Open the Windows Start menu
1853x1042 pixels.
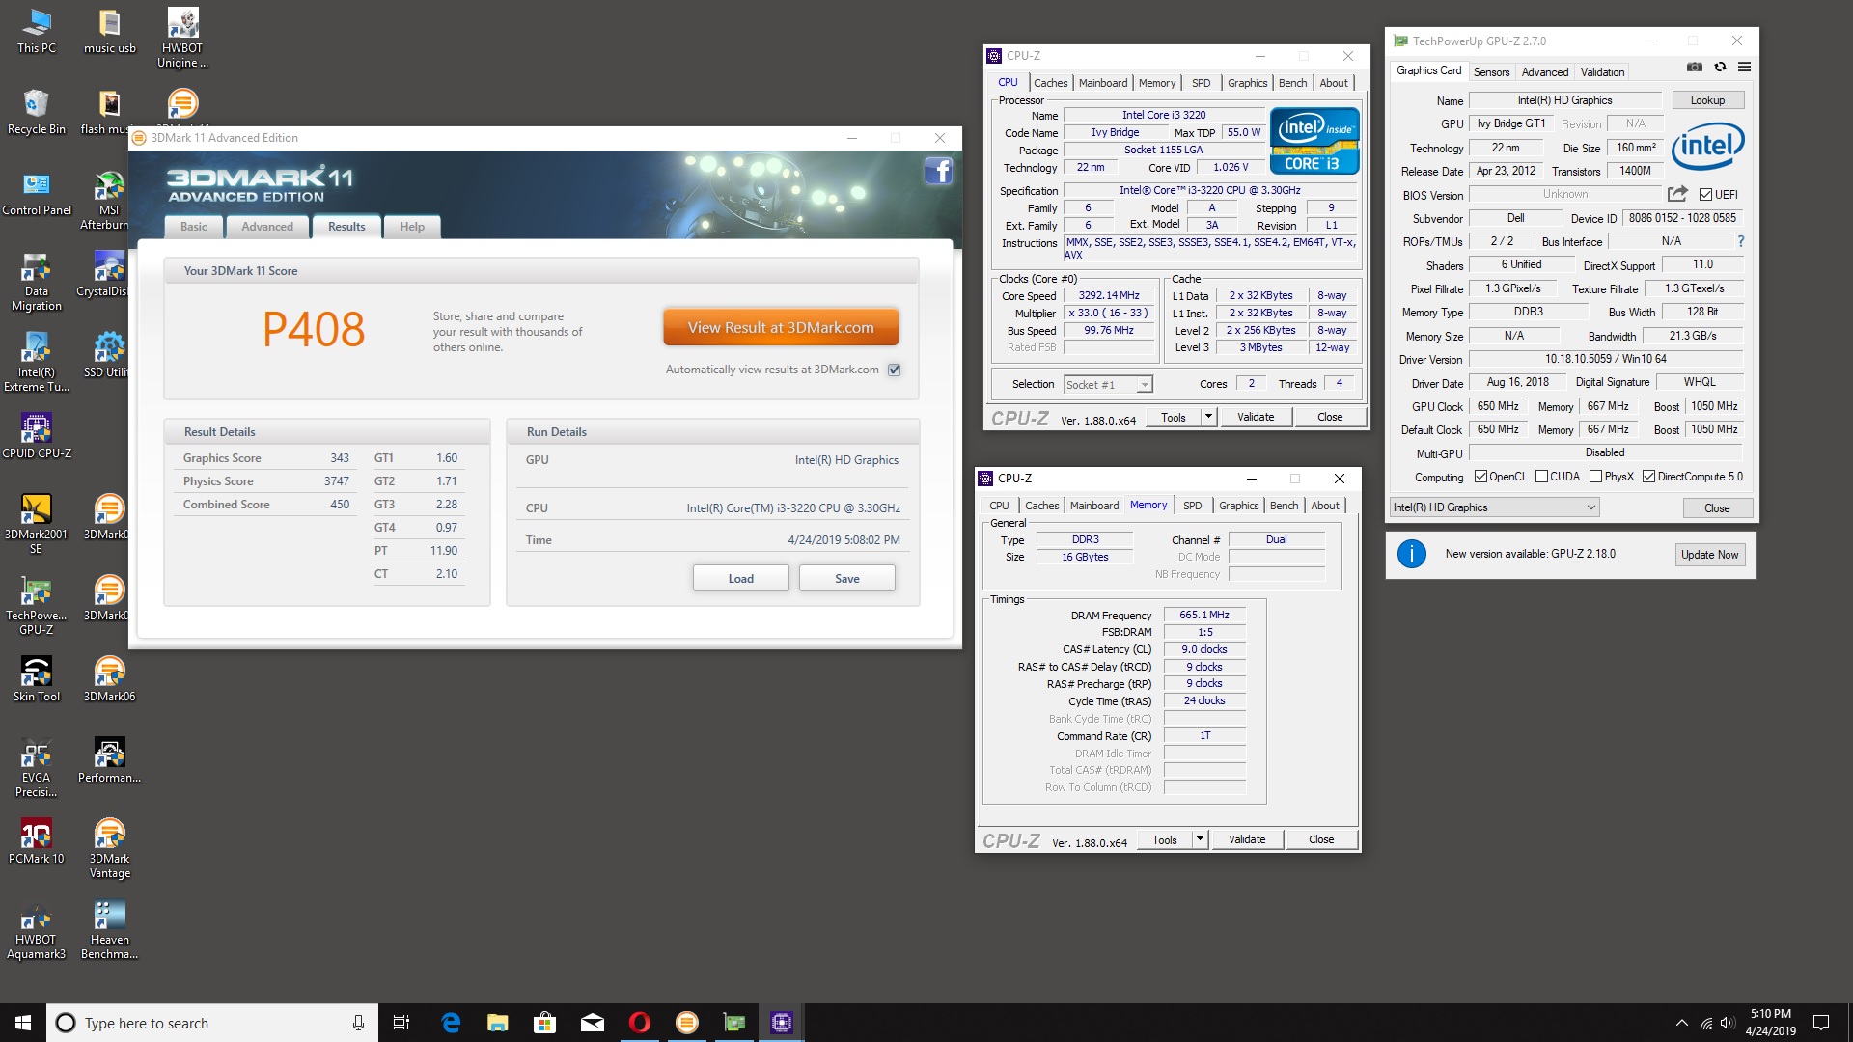tap(23, 1023)
